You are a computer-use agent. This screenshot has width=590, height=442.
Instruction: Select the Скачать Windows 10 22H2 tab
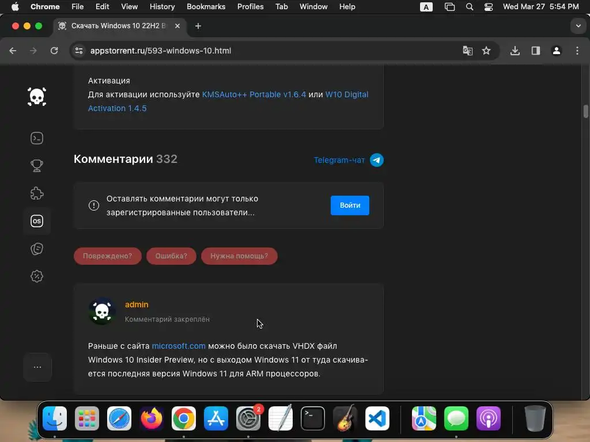point(119,26)
